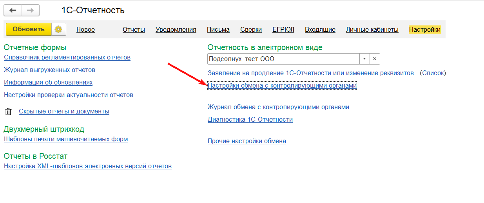Open Прочие настройки обмена link

coord(247,141)
